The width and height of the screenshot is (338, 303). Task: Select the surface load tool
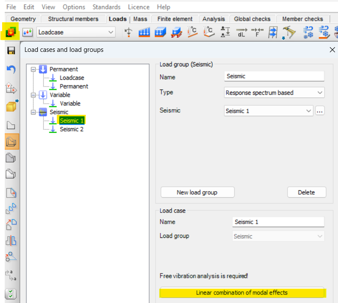(x=160, y=32)
